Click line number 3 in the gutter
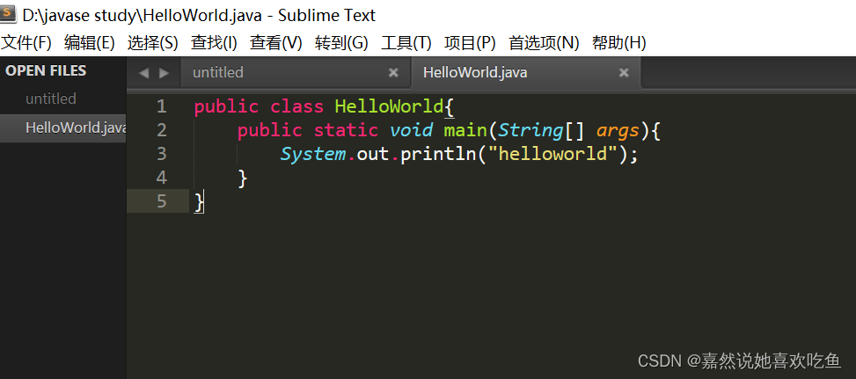 pyautogui.click(x=161, y=154)
